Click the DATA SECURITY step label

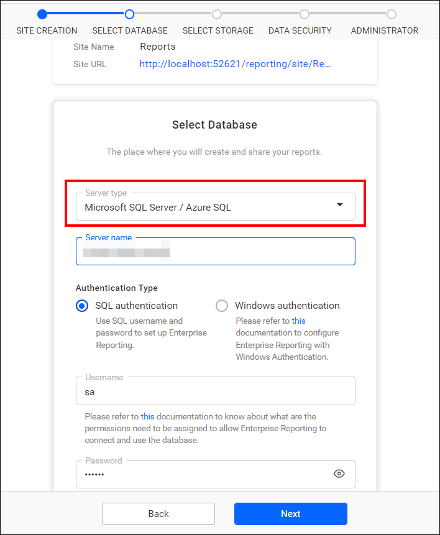tap(300, 30)
